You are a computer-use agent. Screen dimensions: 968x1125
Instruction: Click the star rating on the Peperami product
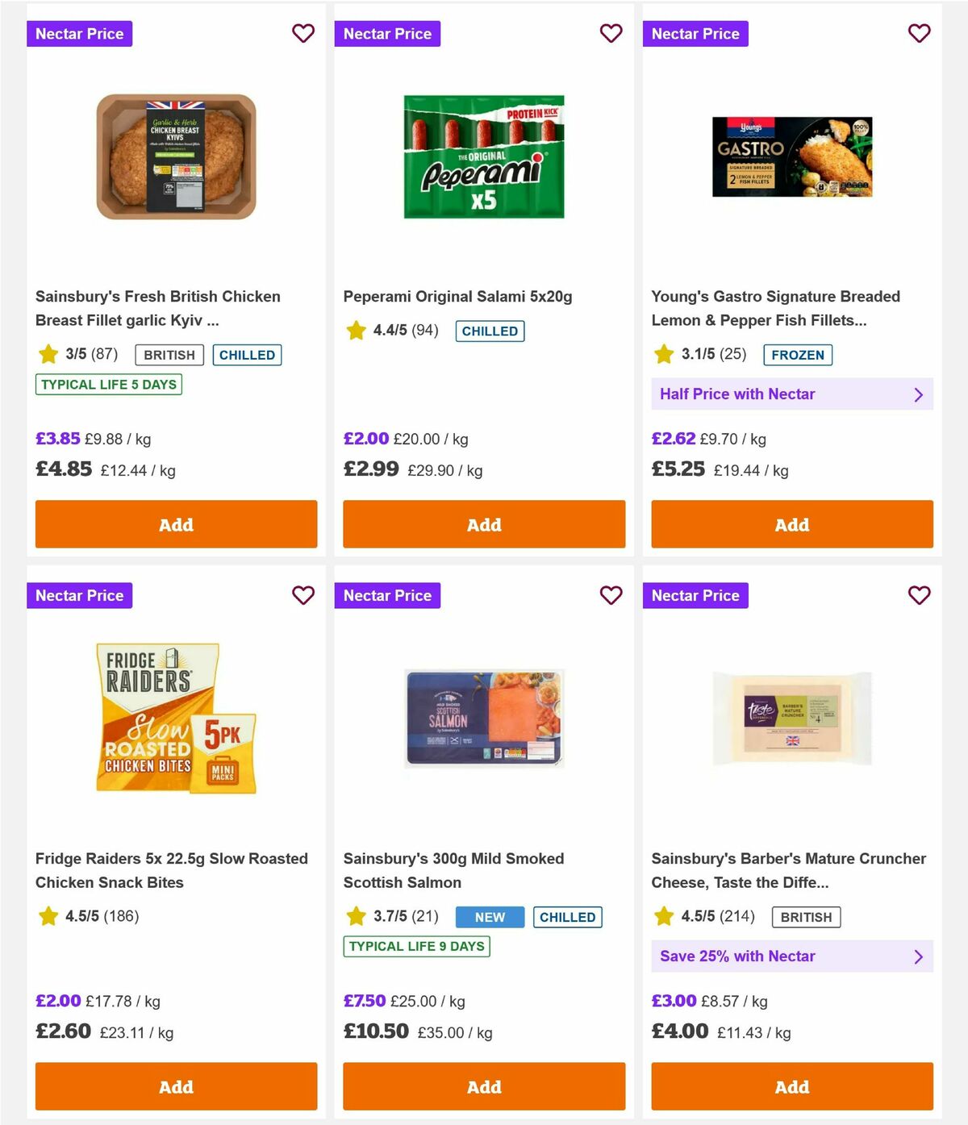(355, 330)
